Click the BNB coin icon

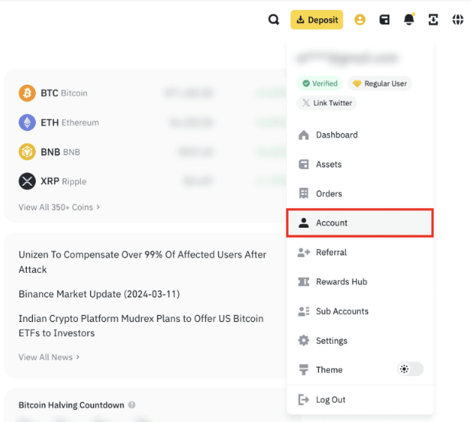(x=27, y=151)
